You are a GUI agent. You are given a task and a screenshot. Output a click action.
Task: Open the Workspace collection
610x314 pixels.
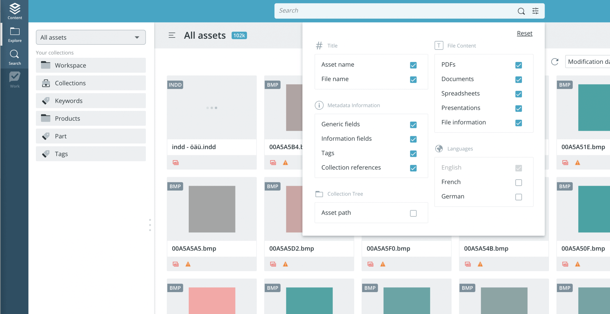[x=91, y=65]
